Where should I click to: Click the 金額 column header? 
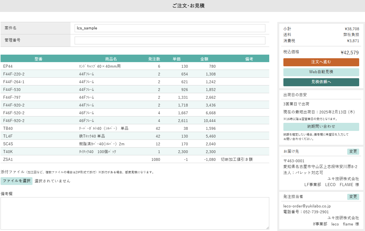(204, 58)
